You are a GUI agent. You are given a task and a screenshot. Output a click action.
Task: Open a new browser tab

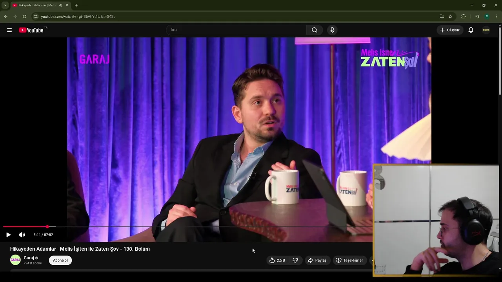(76, 5)
